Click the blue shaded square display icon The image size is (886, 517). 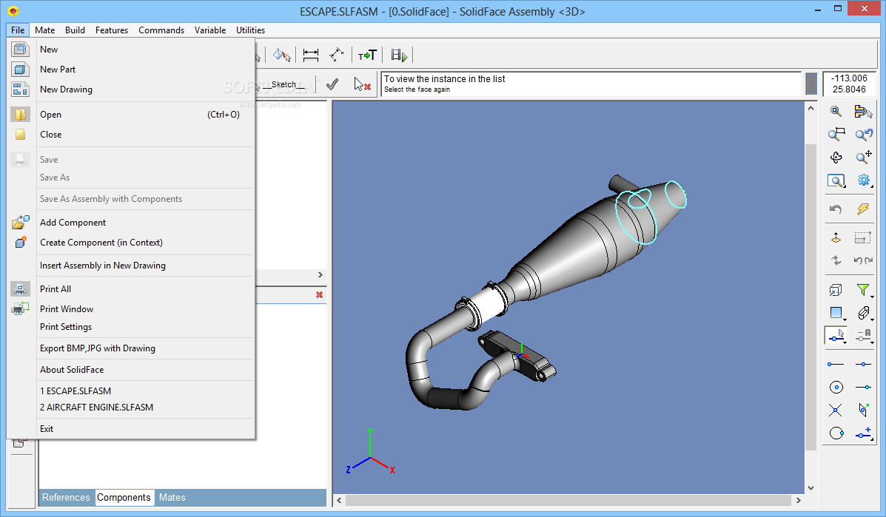837,313
